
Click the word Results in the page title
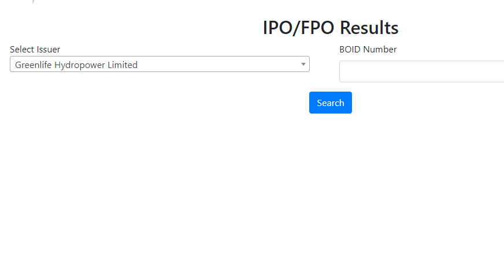pos(369,28)
